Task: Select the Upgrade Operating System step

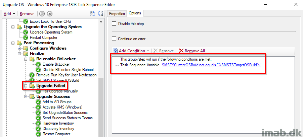Action: (51, 32)
